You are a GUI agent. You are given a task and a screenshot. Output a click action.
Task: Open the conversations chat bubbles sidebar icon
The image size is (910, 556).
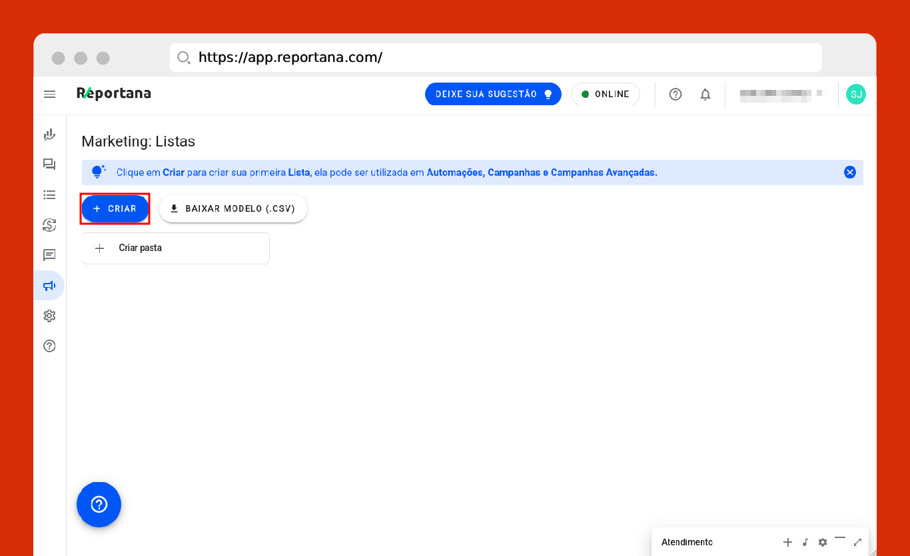pos(49,164)
